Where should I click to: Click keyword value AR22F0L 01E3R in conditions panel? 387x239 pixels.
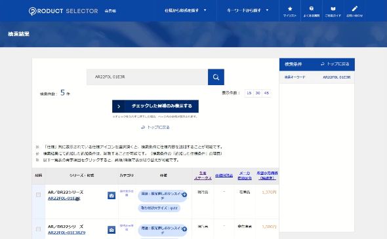coord(336,77)
